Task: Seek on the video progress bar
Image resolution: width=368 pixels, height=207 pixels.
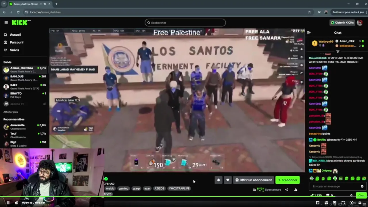Action: click(184, 197)
